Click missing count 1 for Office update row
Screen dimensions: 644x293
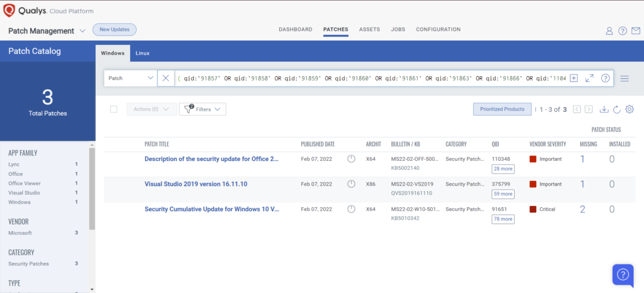(x=582, y=159)
